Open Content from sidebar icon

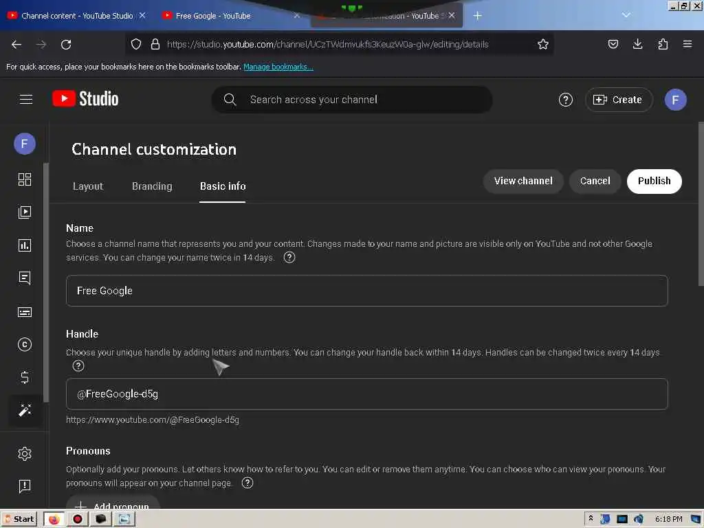[24, 212]
